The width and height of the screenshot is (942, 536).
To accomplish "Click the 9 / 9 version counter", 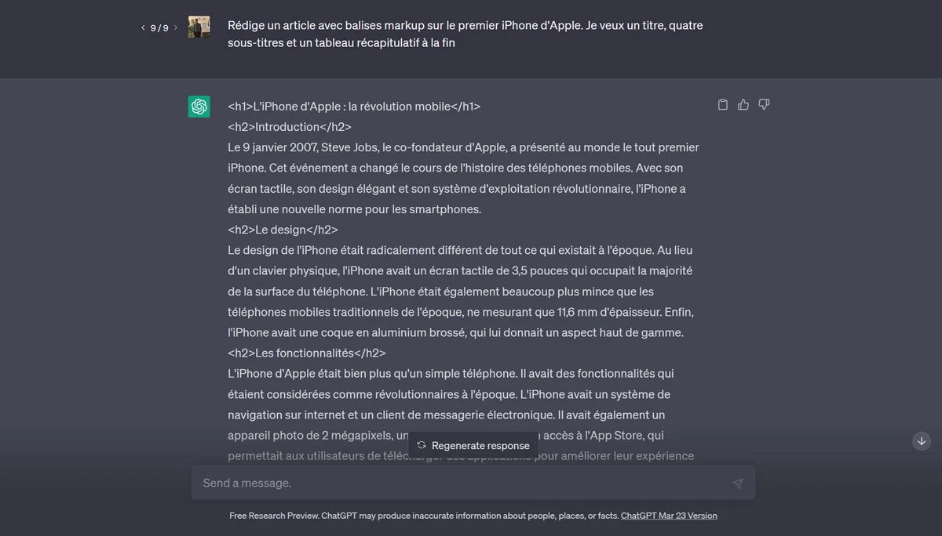I will [159, 28].
